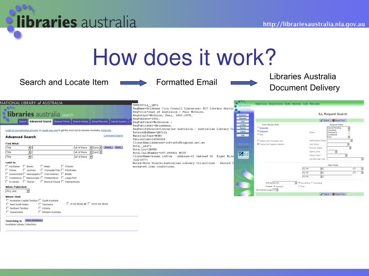
Task: Click the Reset button beside Search
Action: tap(118, 147)
